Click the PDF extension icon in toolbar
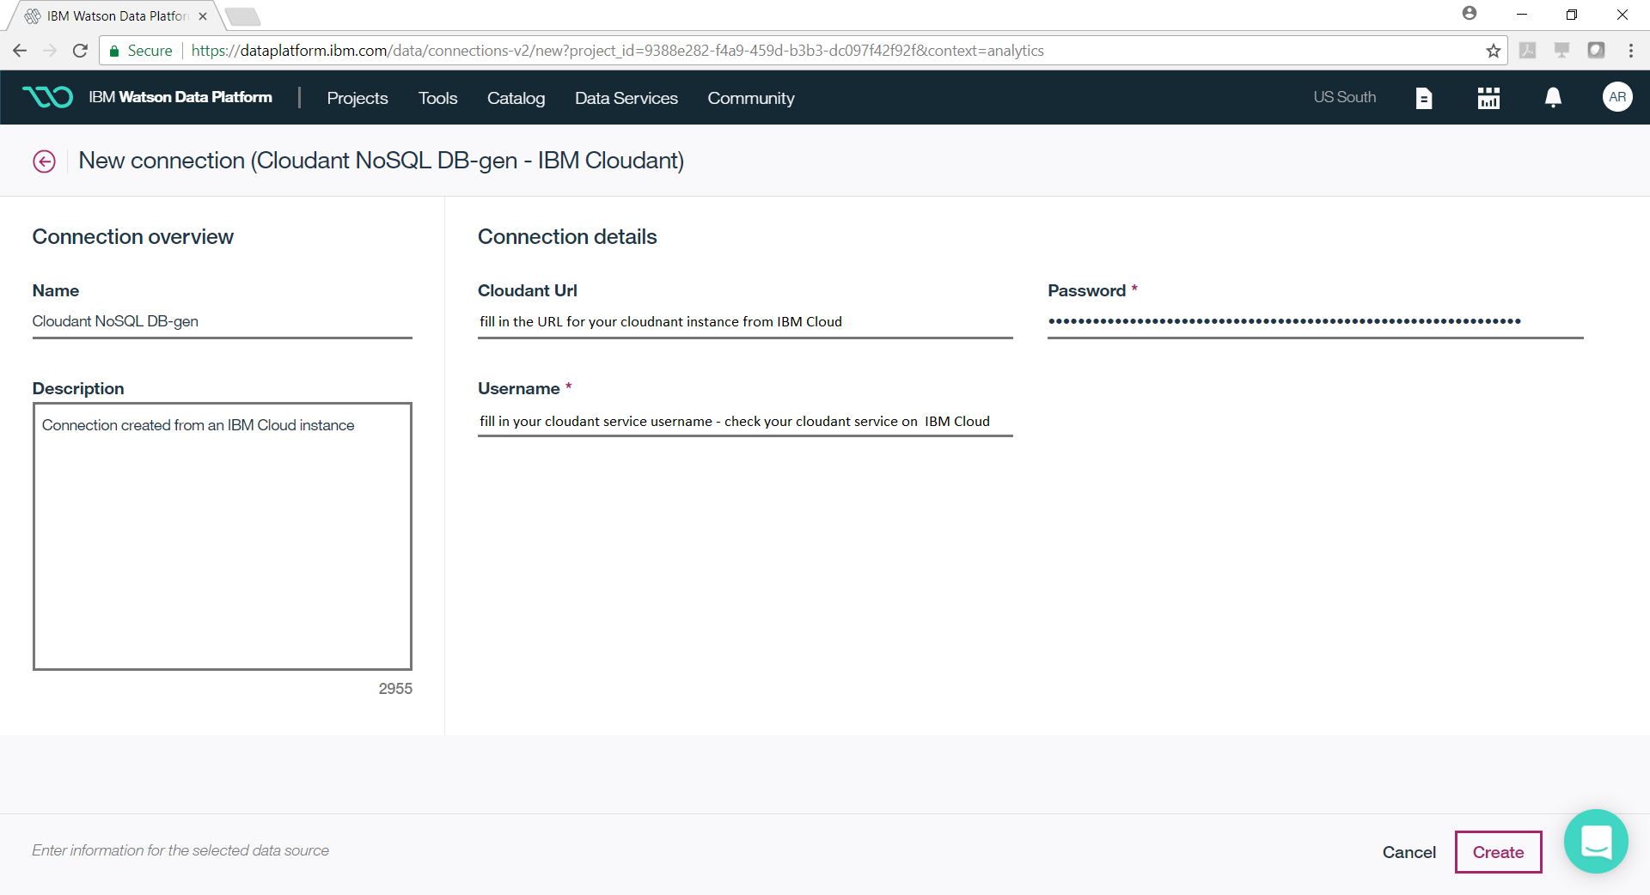 (1528, 51)
